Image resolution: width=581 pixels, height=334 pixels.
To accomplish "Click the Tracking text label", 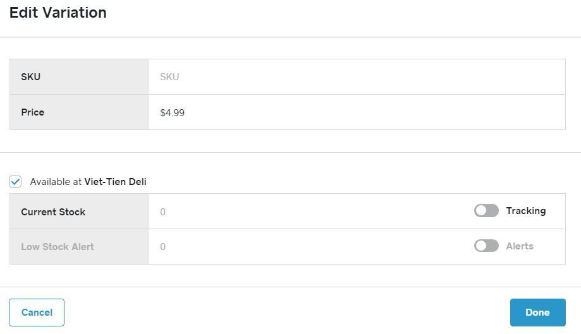I will [525, 211].
